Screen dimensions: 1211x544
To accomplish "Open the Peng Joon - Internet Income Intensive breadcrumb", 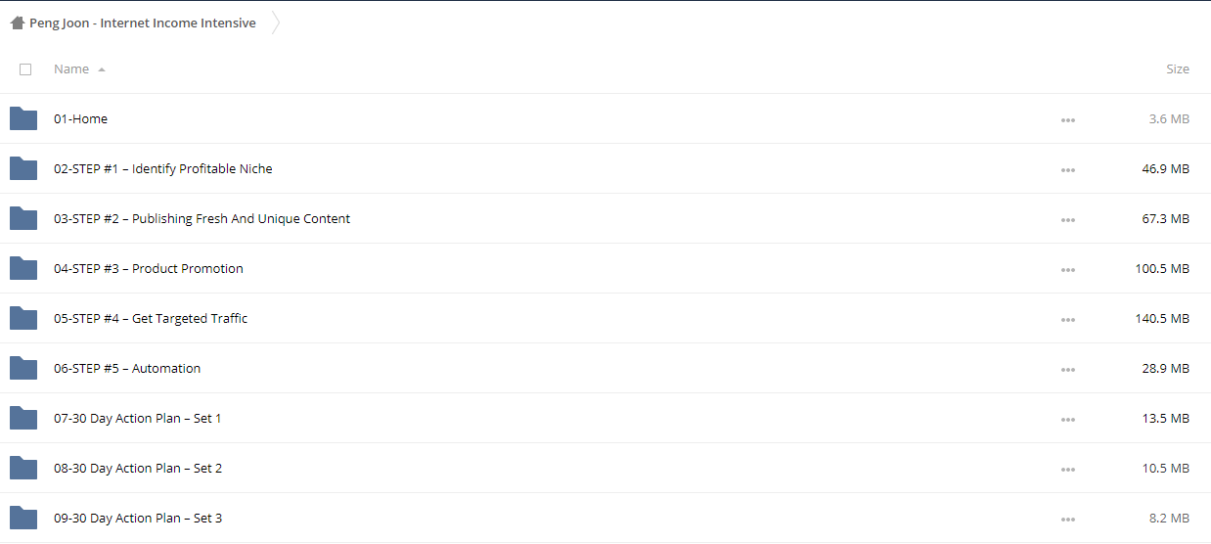I will (x=143, y=23).
